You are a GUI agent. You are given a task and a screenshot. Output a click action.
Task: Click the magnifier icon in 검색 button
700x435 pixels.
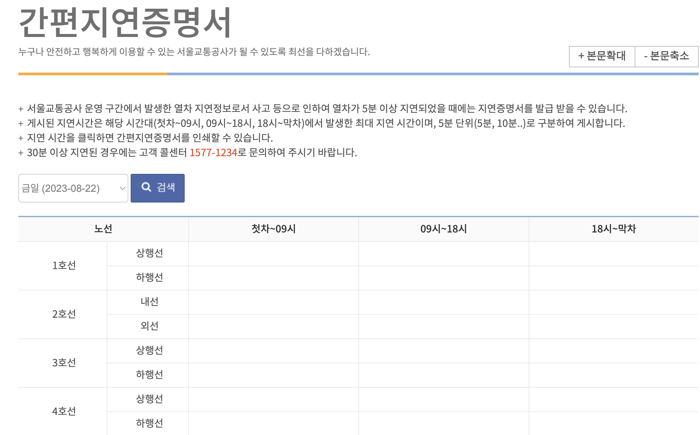coord(146,187)
